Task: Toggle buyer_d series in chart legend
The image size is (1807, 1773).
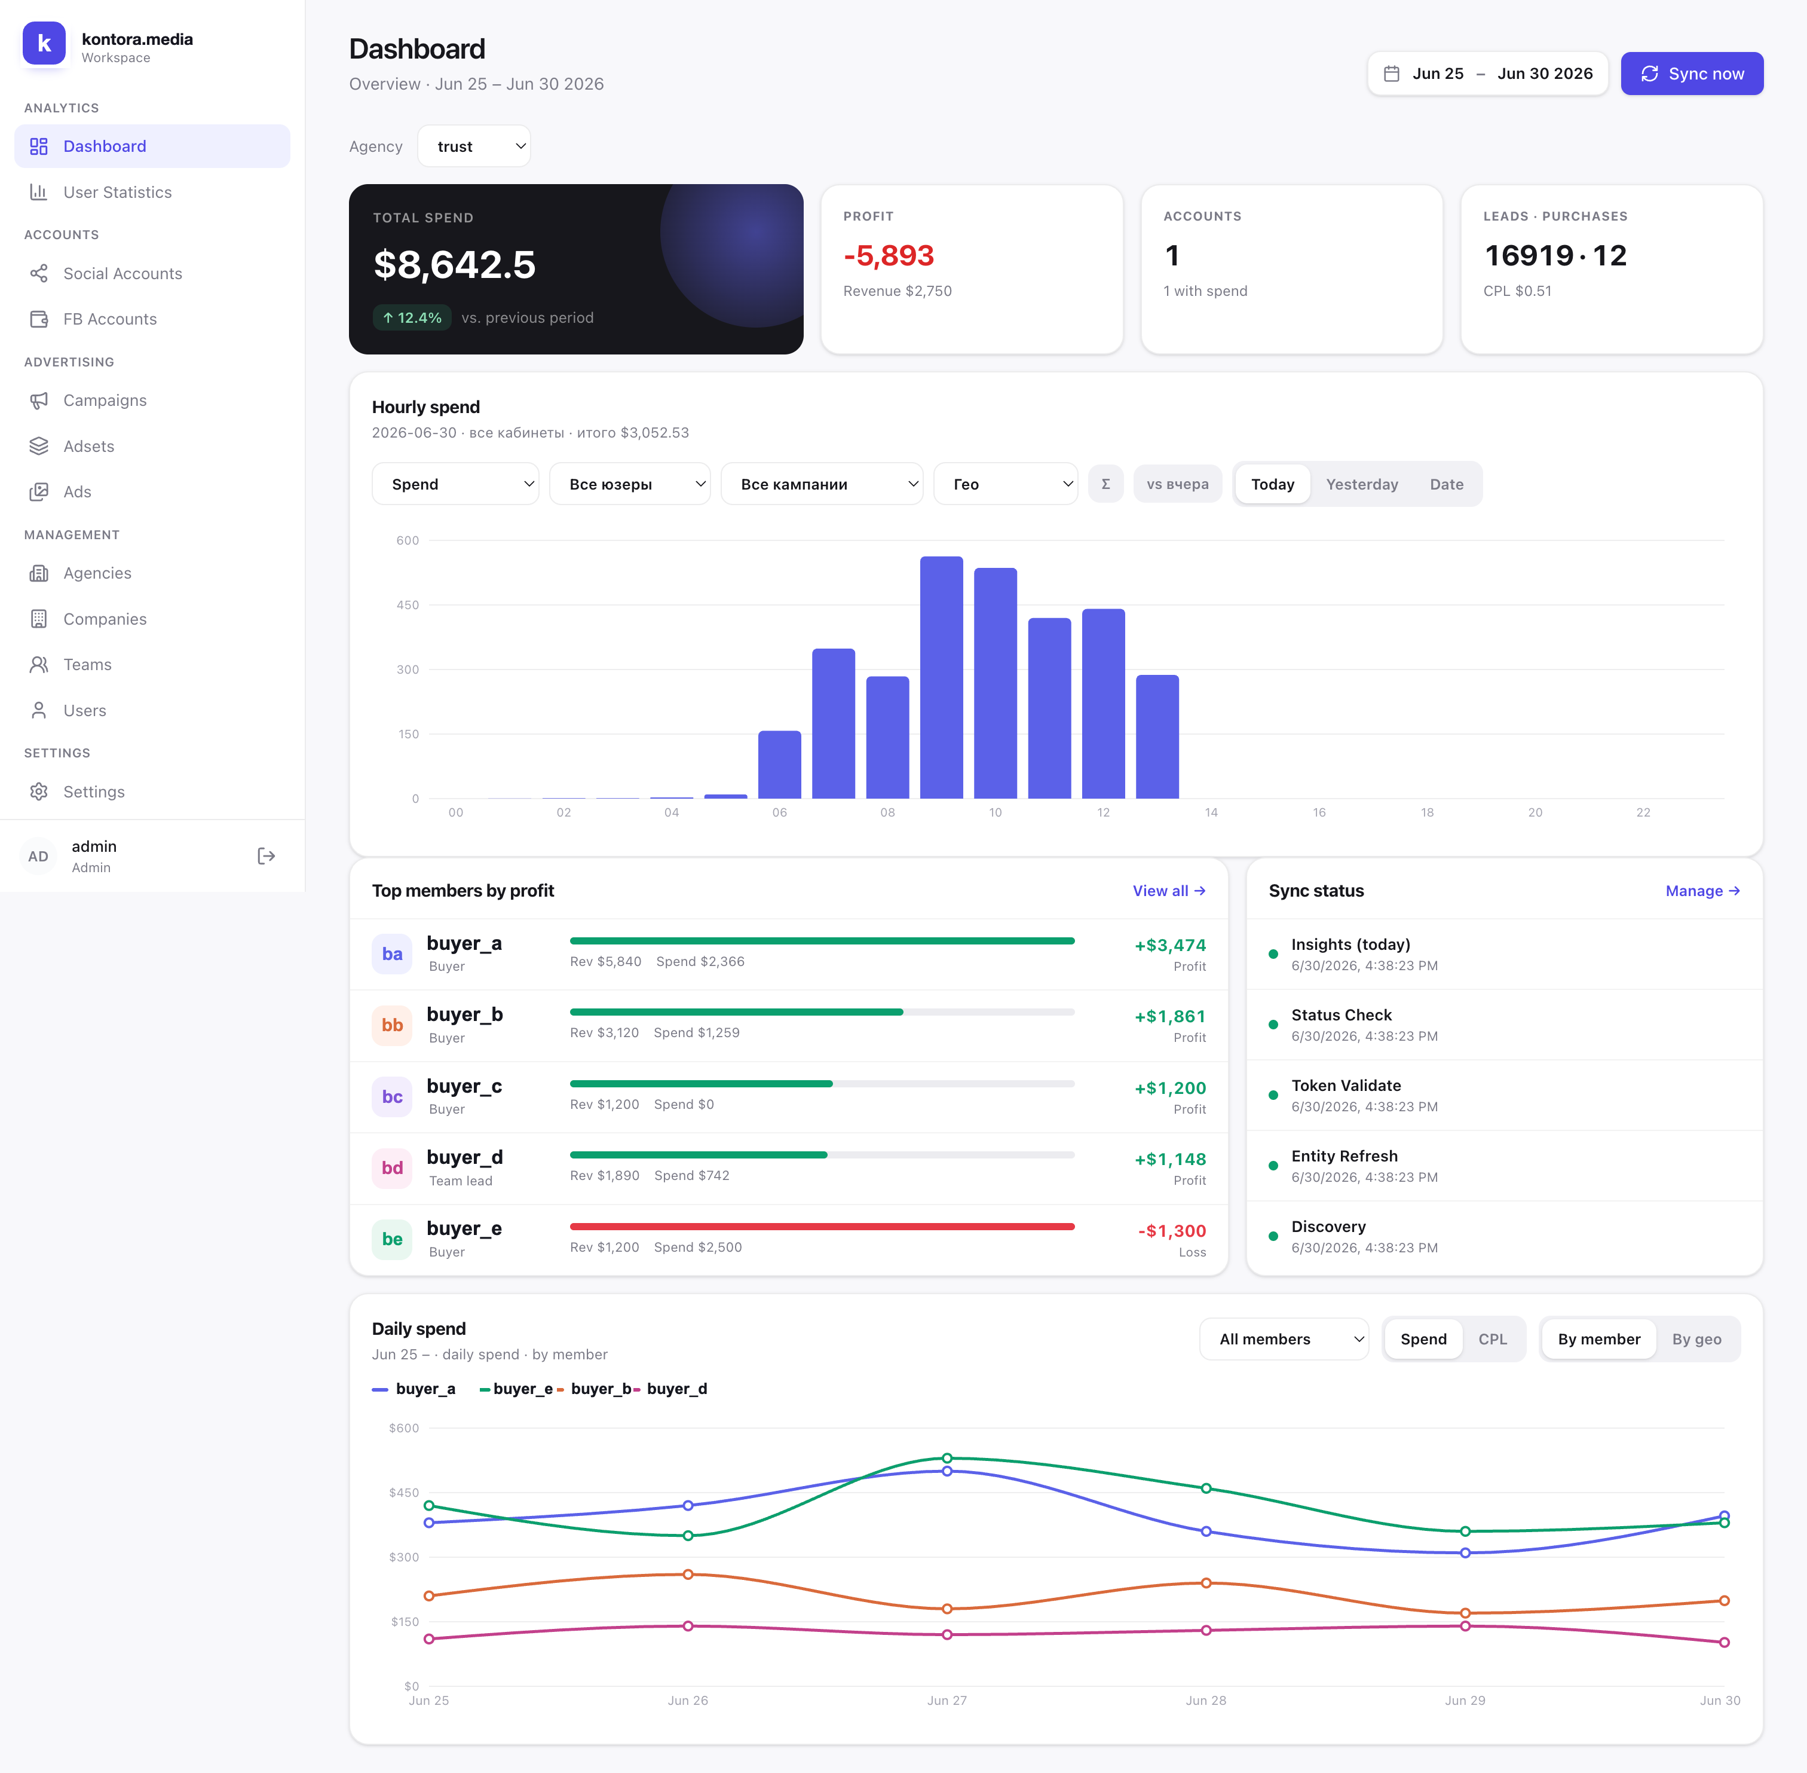Action: click(670, 1389)
